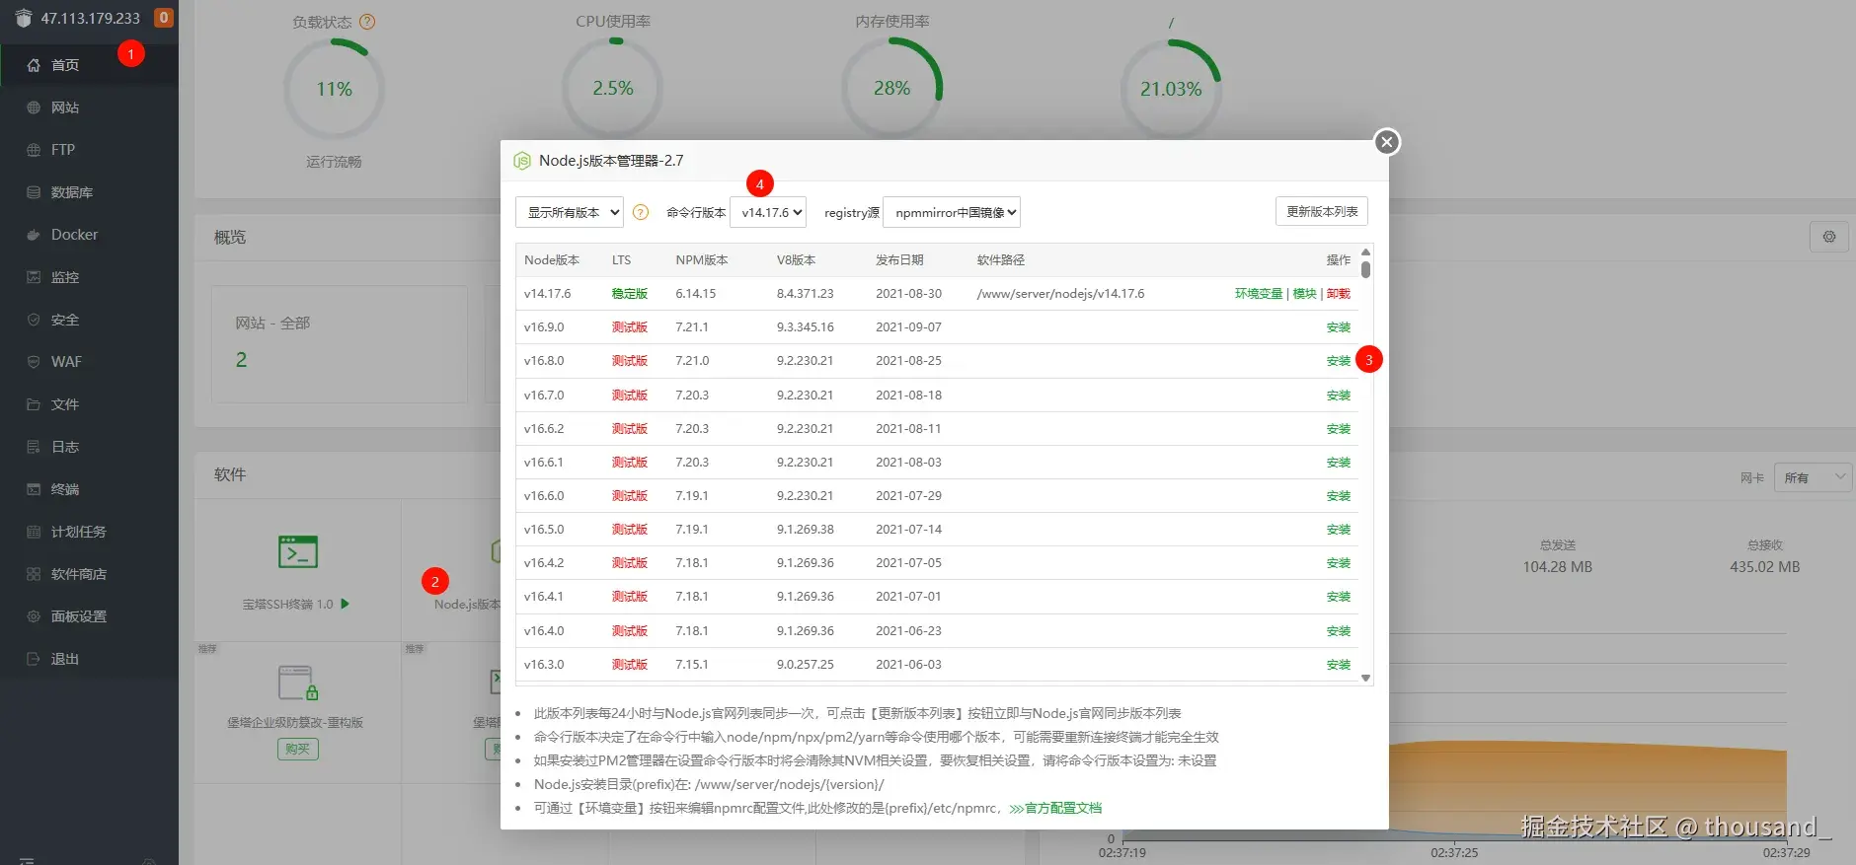Install Node v16.4.2
Viewport: 1856px width, 865px height.
click(1339, 563)
